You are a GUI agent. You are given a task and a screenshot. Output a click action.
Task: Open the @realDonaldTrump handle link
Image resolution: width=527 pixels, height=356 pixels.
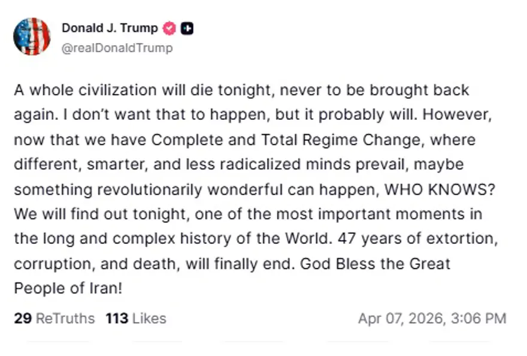click(x=117, y=48)
